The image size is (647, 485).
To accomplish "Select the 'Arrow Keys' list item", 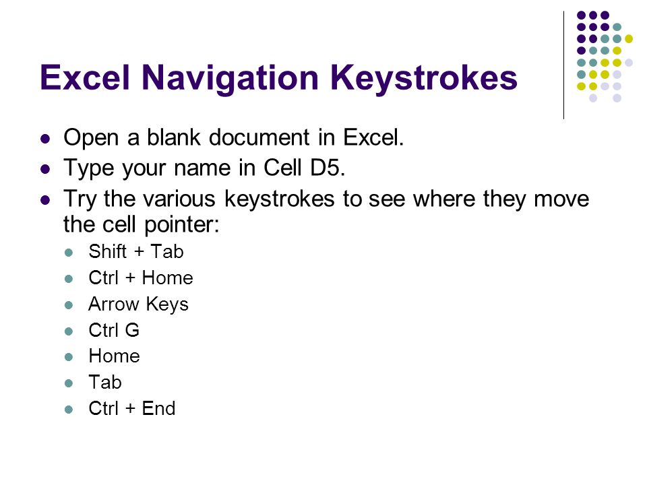I will click(139, 304).
